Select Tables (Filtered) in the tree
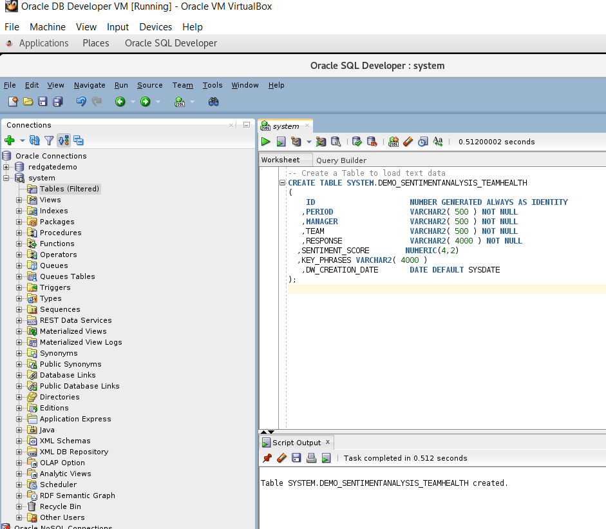606x529 pixels. 70,189
